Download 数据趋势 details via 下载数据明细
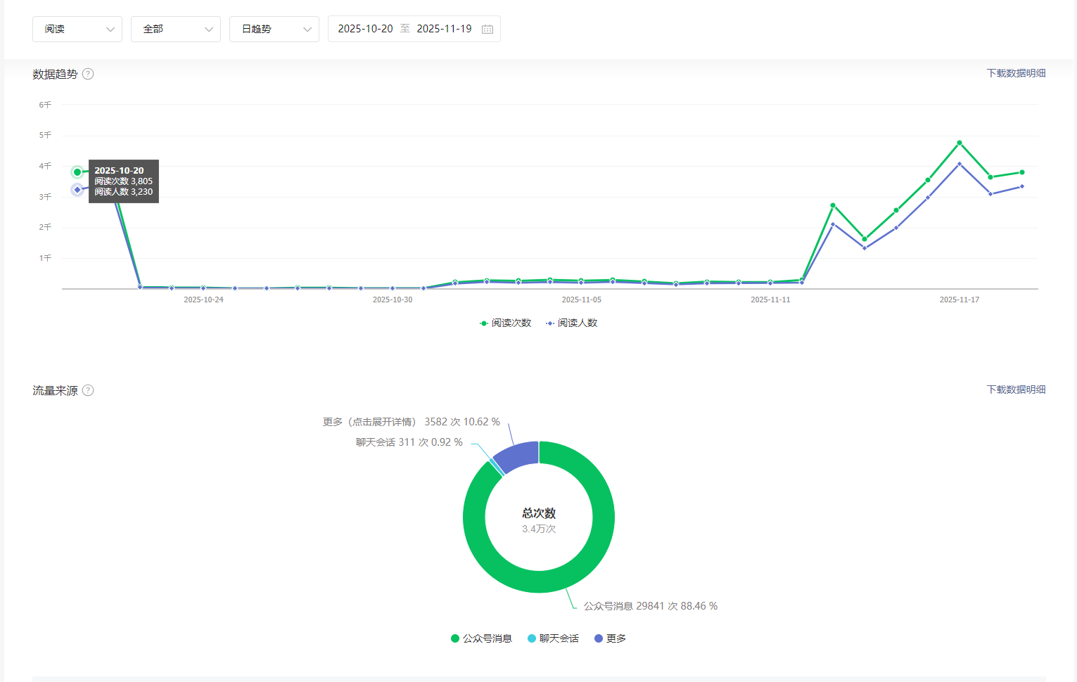This screenshot has height=682, width=1077. point(1016,73)
